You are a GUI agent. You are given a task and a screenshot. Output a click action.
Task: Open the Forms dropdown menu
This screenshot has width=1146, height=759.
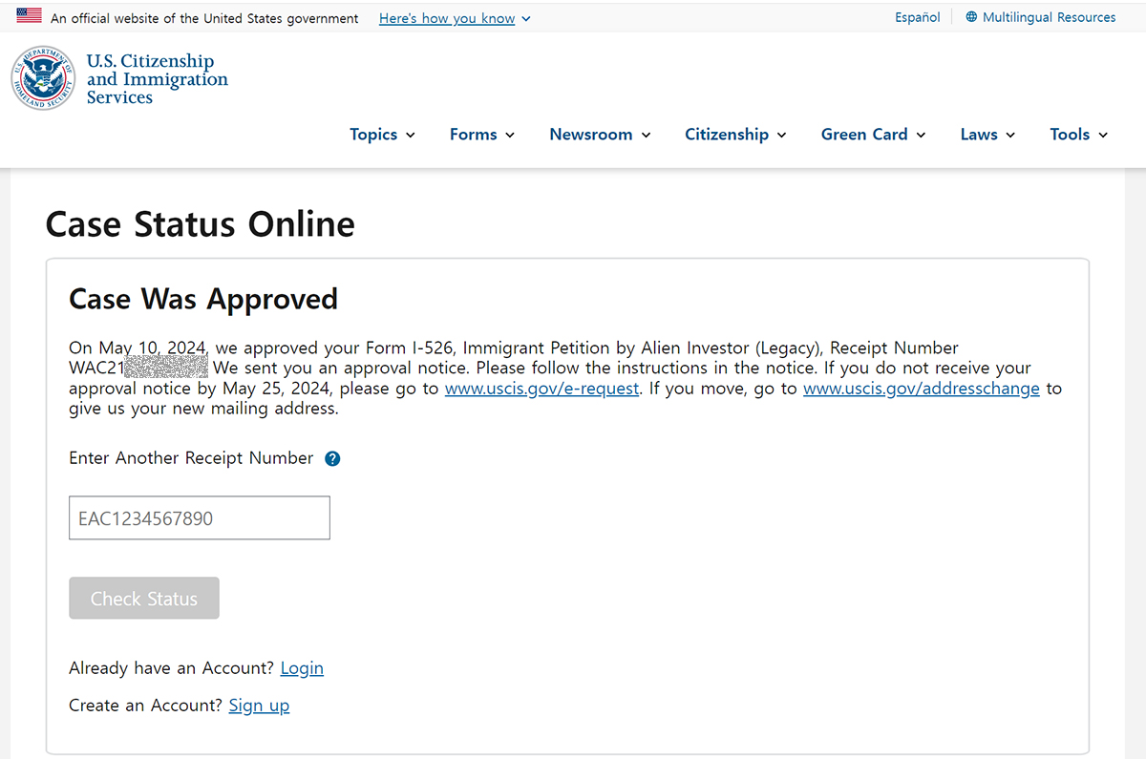click(x=482, y=135)
